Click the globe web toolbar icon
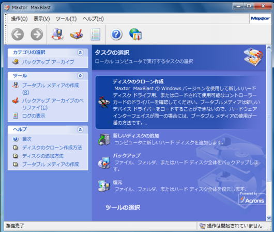The width and height of the screenshot is (274, 232). [x=135, y=35]
